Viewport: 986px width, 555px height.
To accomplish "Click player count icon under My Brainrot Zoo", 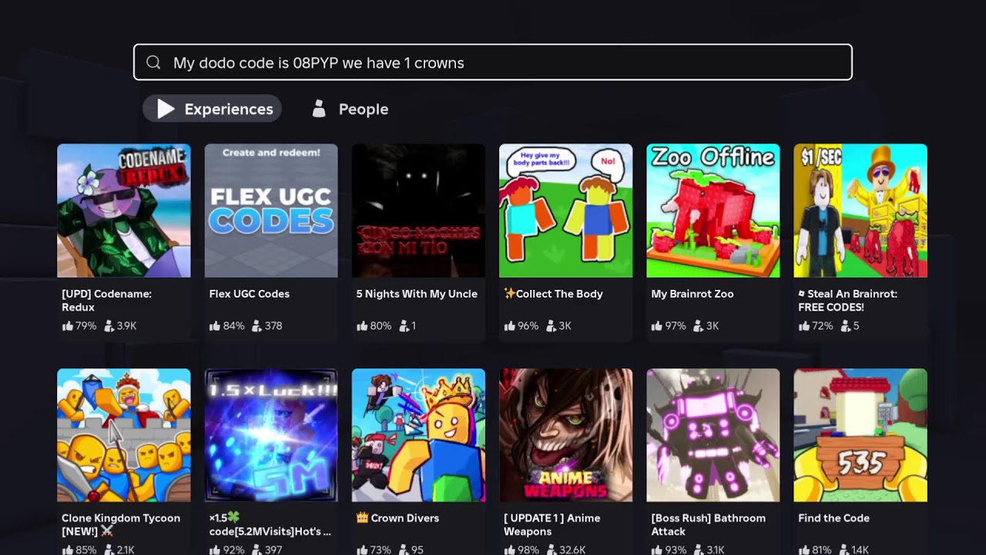I will [x=698, y=325].
